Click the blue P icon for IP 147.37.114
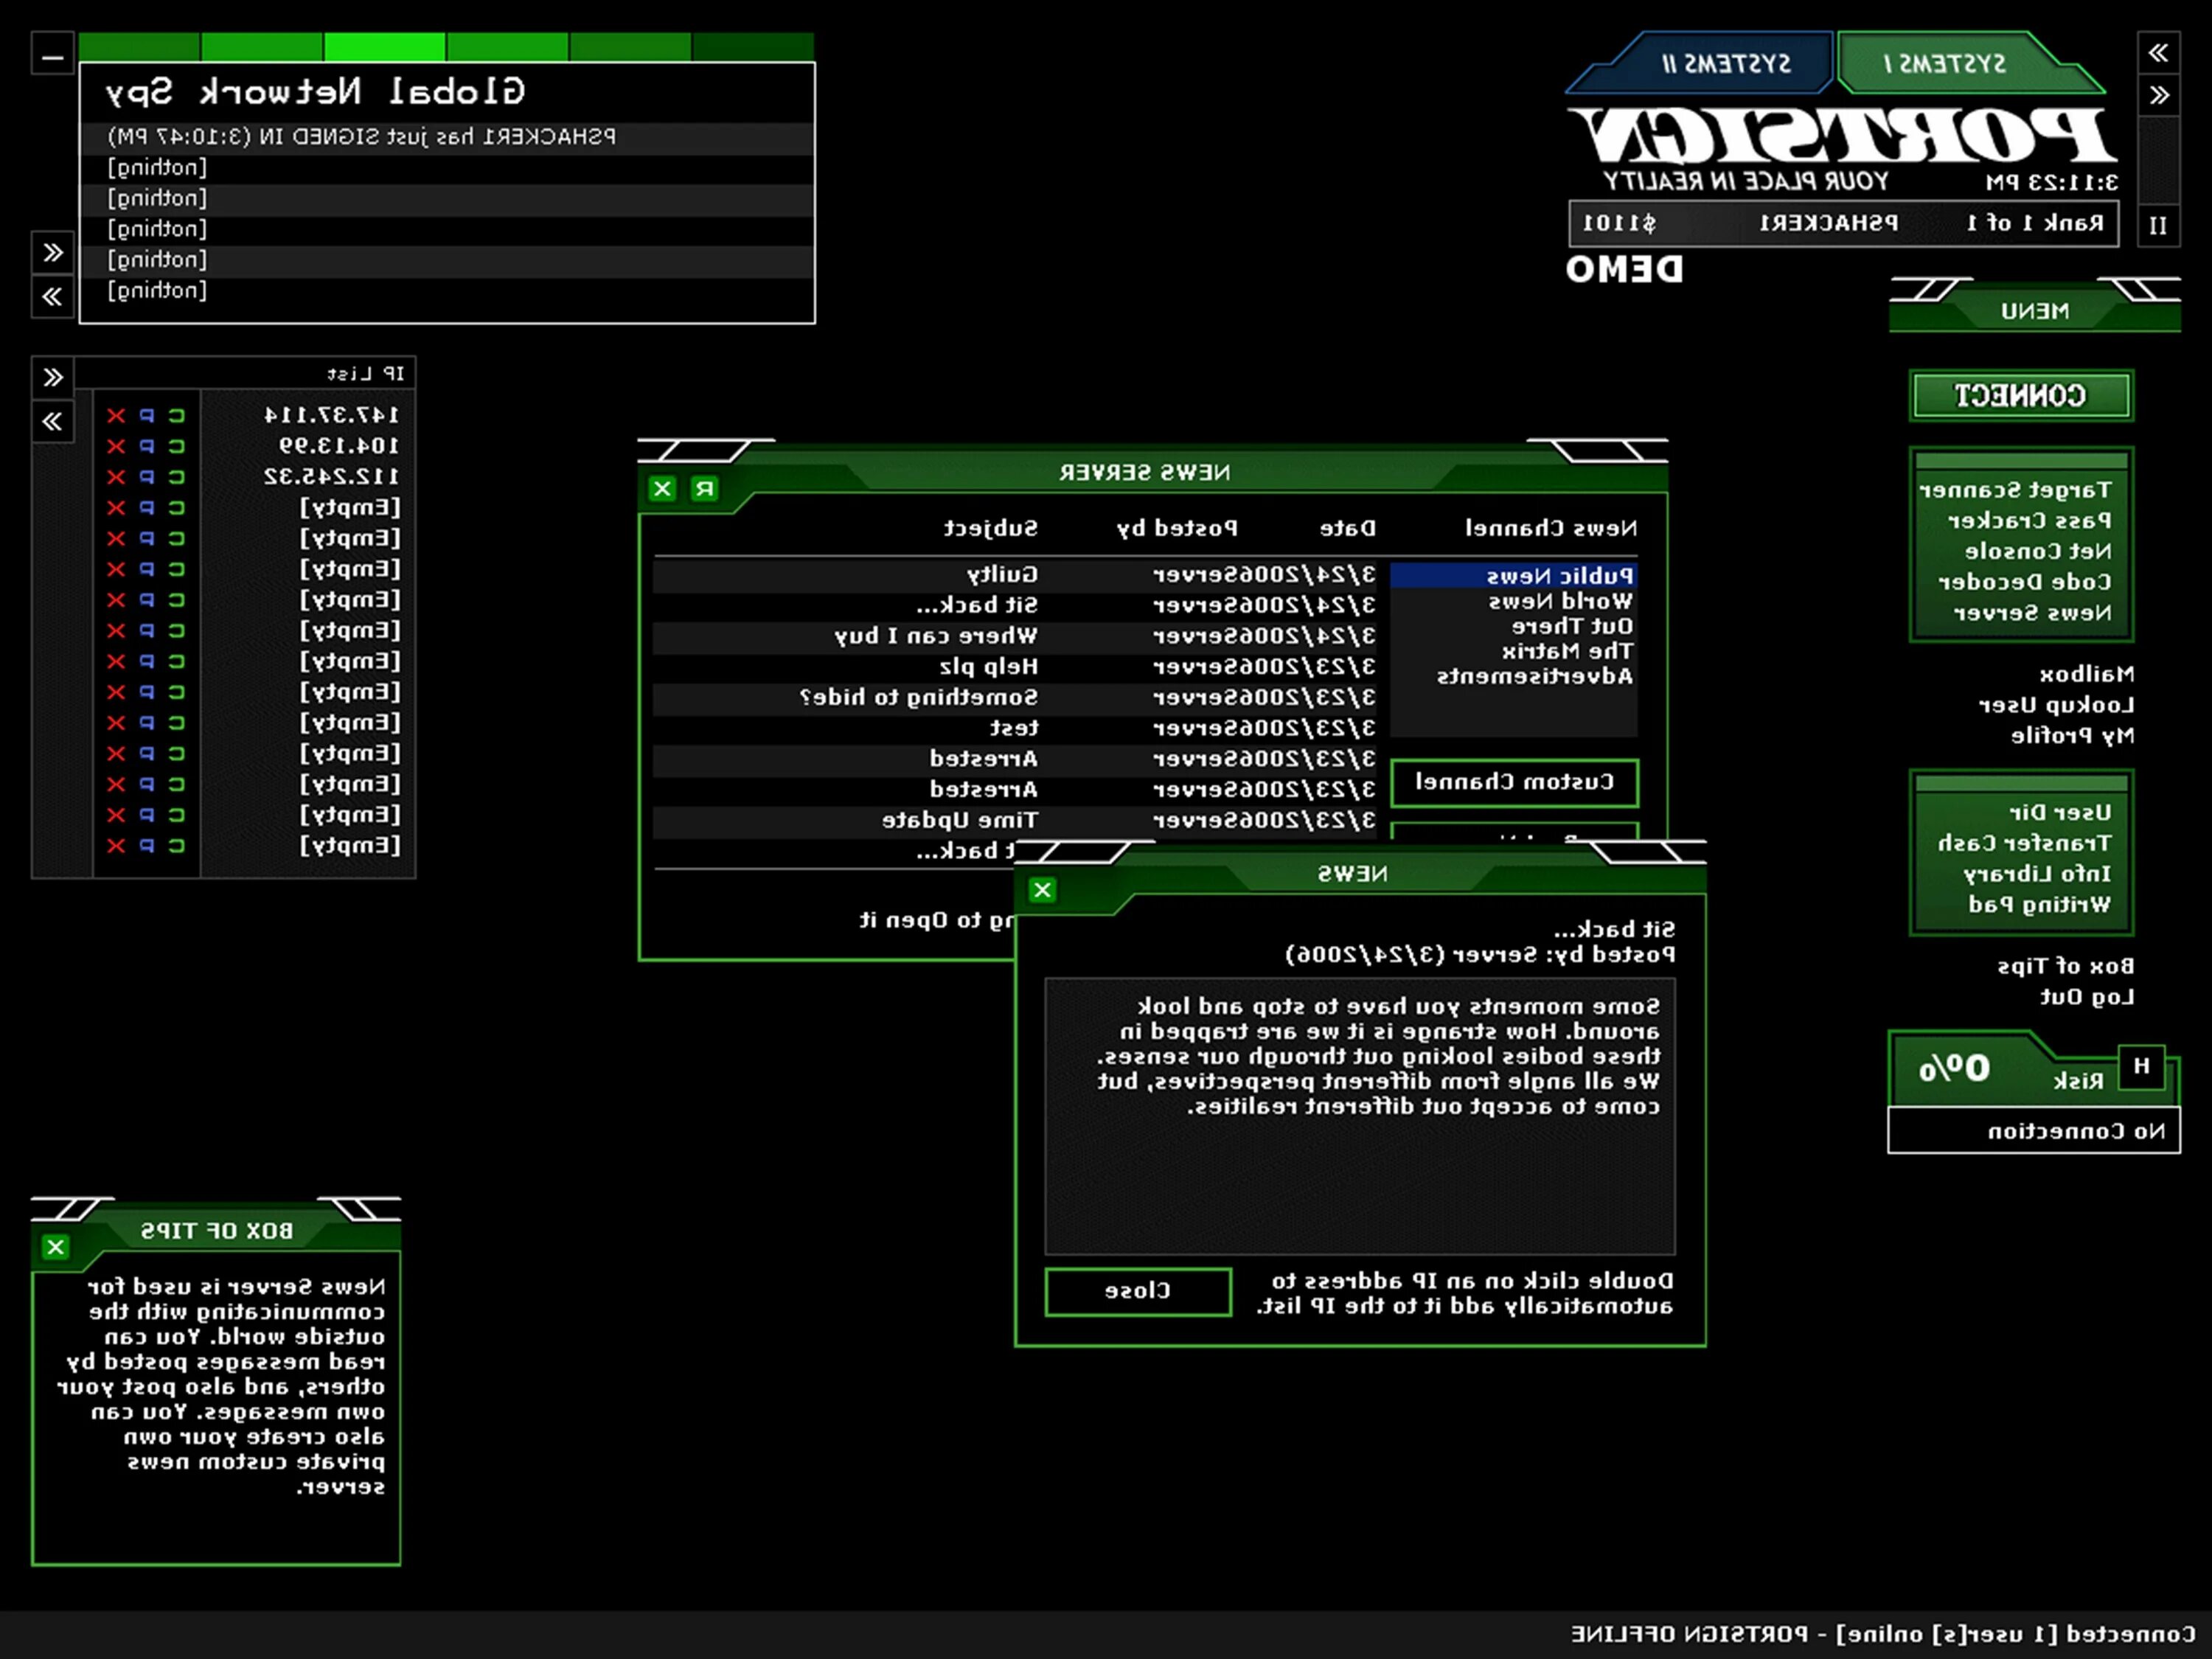 pyautogui.click(x=147, y=415)
